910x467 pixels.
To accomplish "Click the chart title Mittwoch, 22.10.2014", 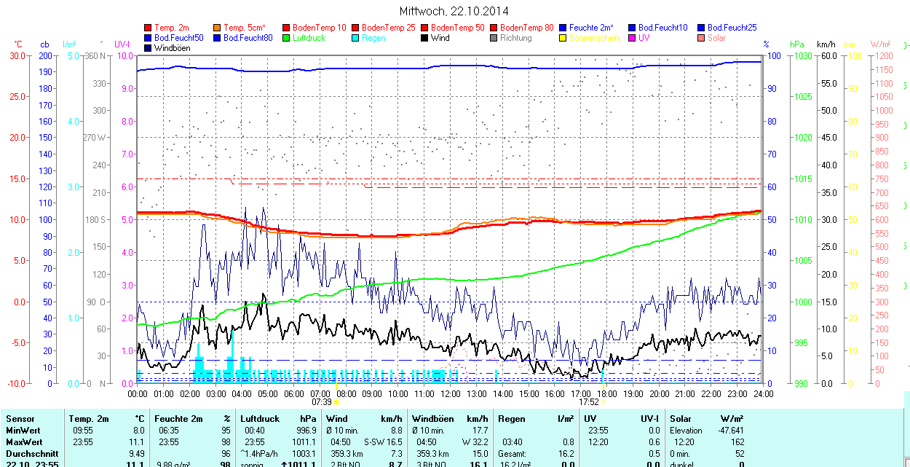I will (x=454, y=11).
